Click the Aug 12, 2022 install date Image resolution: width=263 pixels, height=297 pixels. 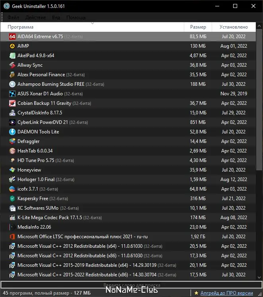pyautogui.click(x=234, y=179)
